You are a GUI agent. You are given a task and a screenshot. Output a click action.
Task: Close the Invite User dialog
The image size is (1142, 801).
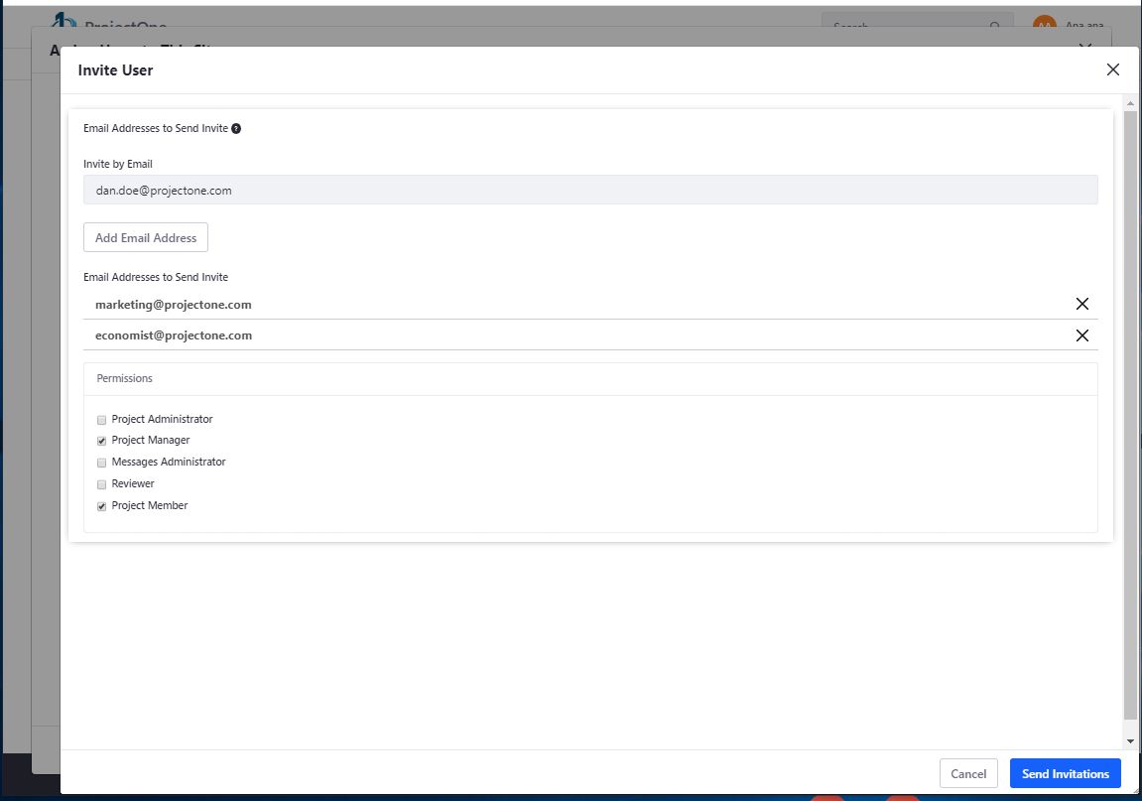1112,69
